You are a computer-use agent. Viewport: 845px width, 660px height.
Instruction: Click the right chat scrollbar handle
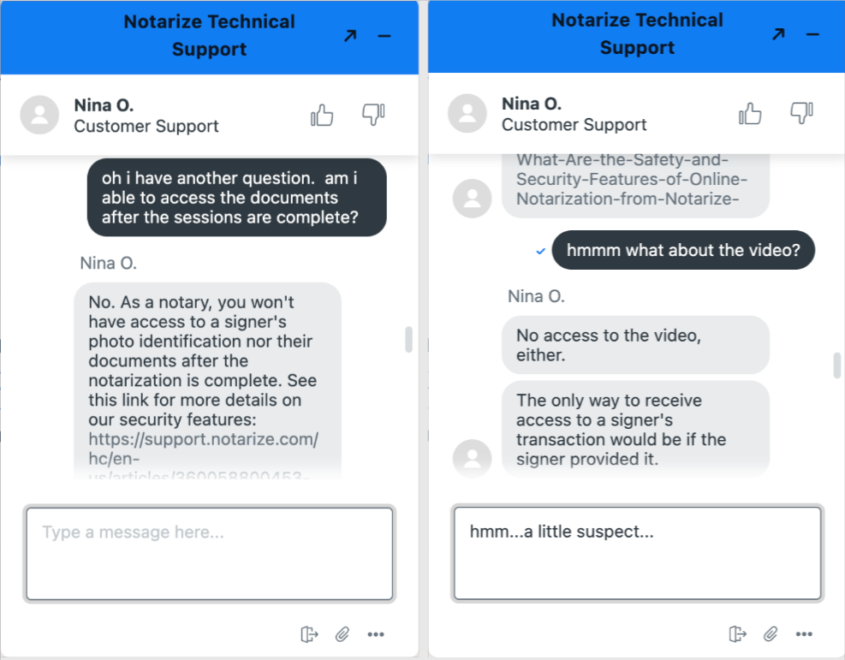[837, 366]
